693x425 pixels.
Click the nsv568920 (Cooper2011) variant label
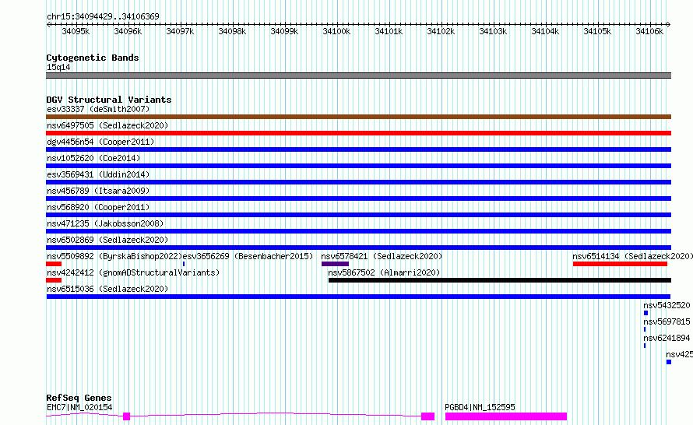[x=98, y=207]
